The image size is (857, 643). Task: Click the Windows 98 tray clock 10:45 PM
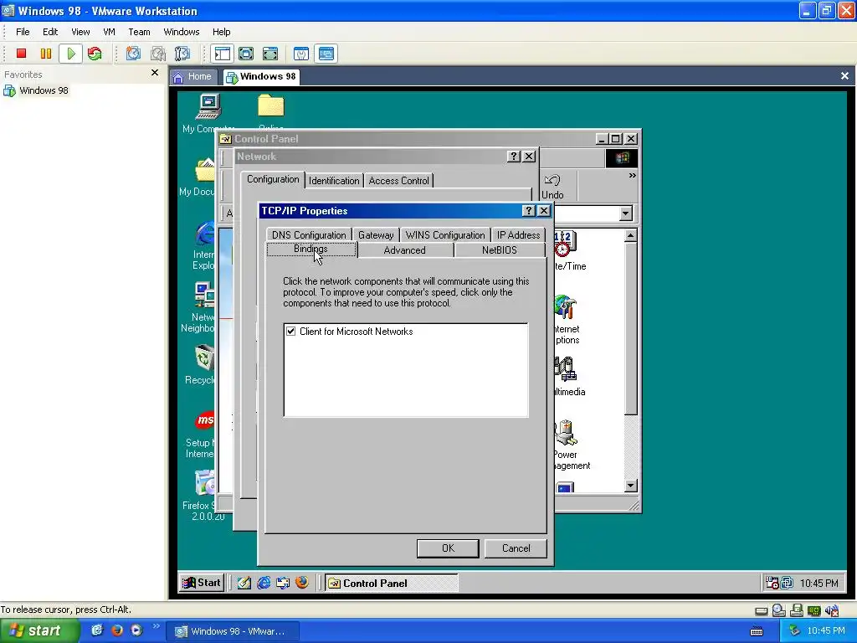tap(819, 584)
